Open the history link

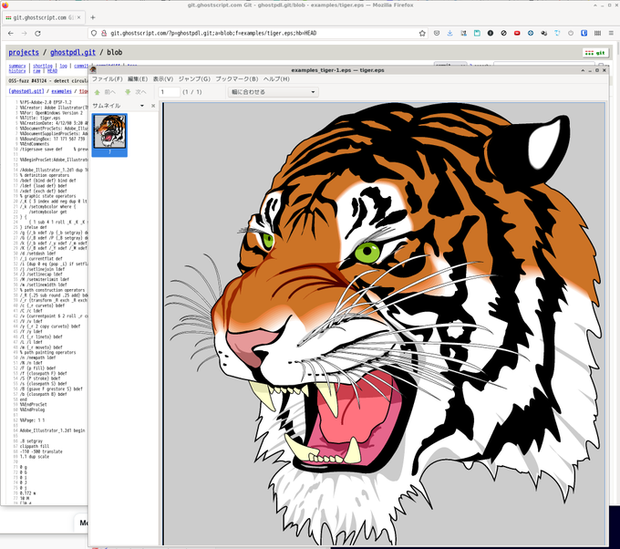point(17,71)
